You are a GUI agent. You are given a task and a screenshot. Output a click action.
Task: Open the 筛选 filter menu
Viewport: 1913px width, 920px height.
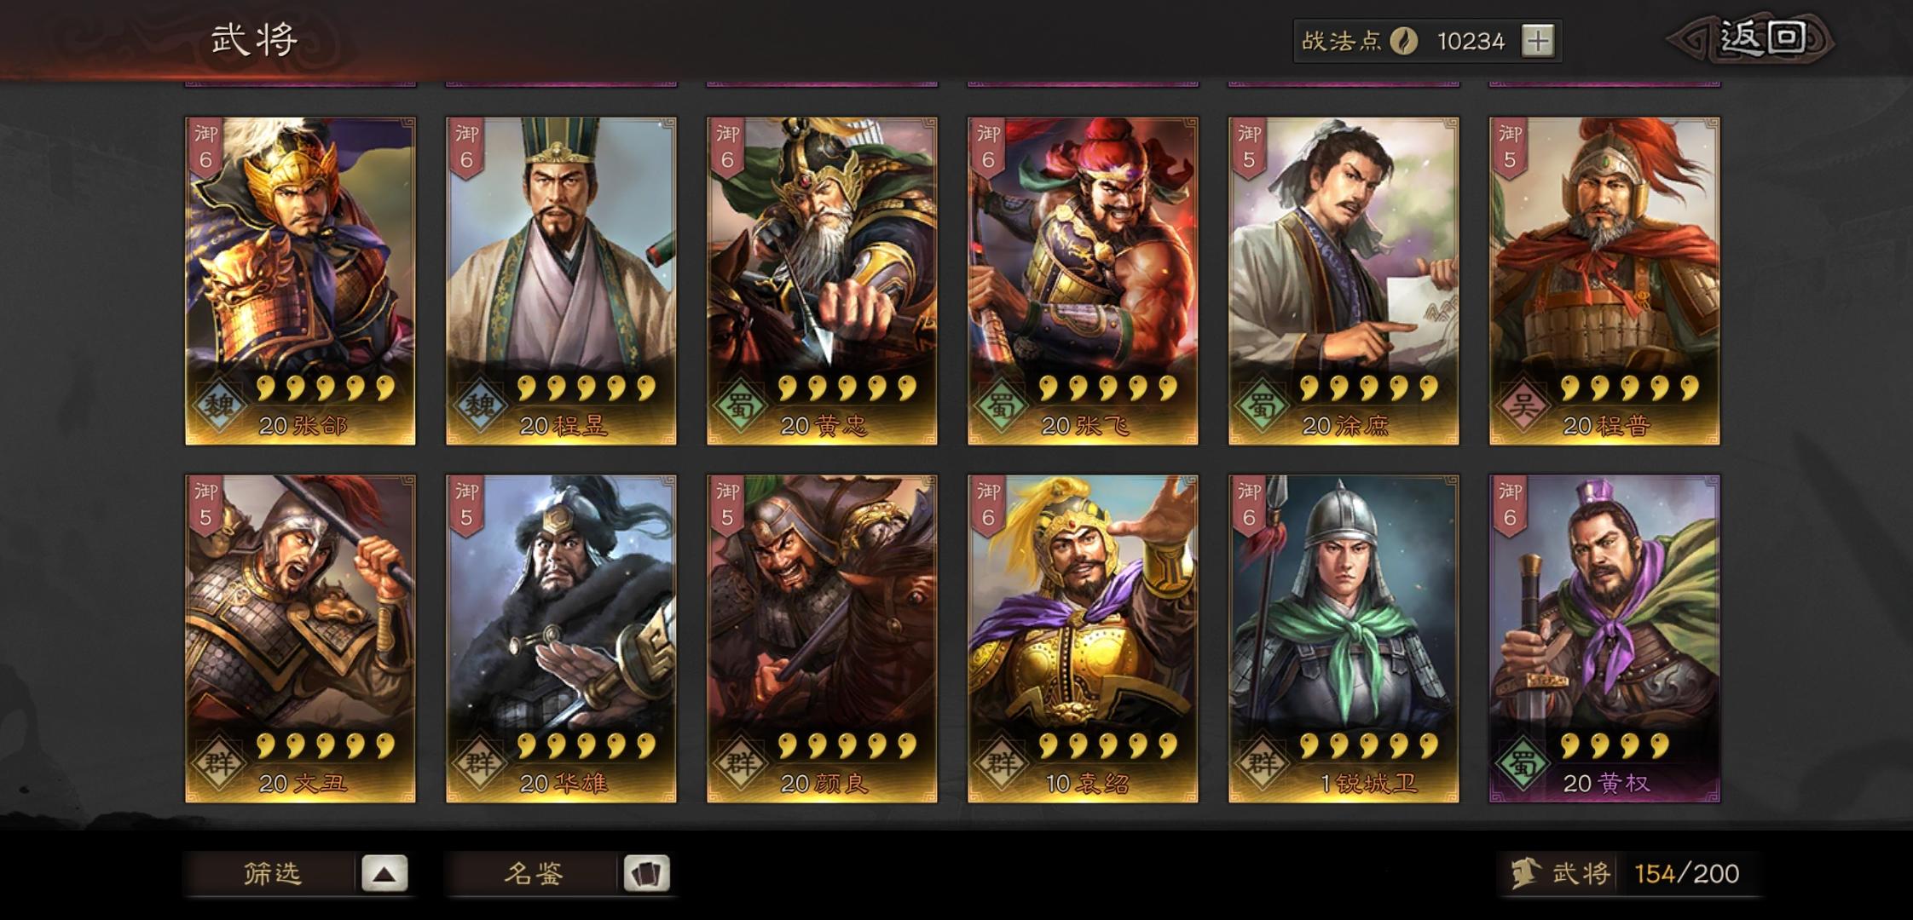pos(271,873)
